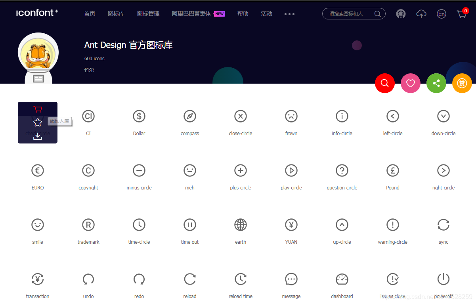Select the issues close icon
The image size is (476, 304).
[x=393, y=279]
